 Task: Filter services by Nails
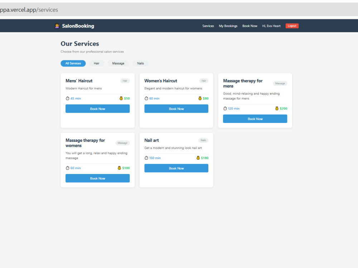pos(140,63)
